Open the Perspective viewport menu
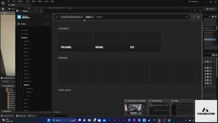This screenshot has height=123, width=218. (x=10, y=13)
